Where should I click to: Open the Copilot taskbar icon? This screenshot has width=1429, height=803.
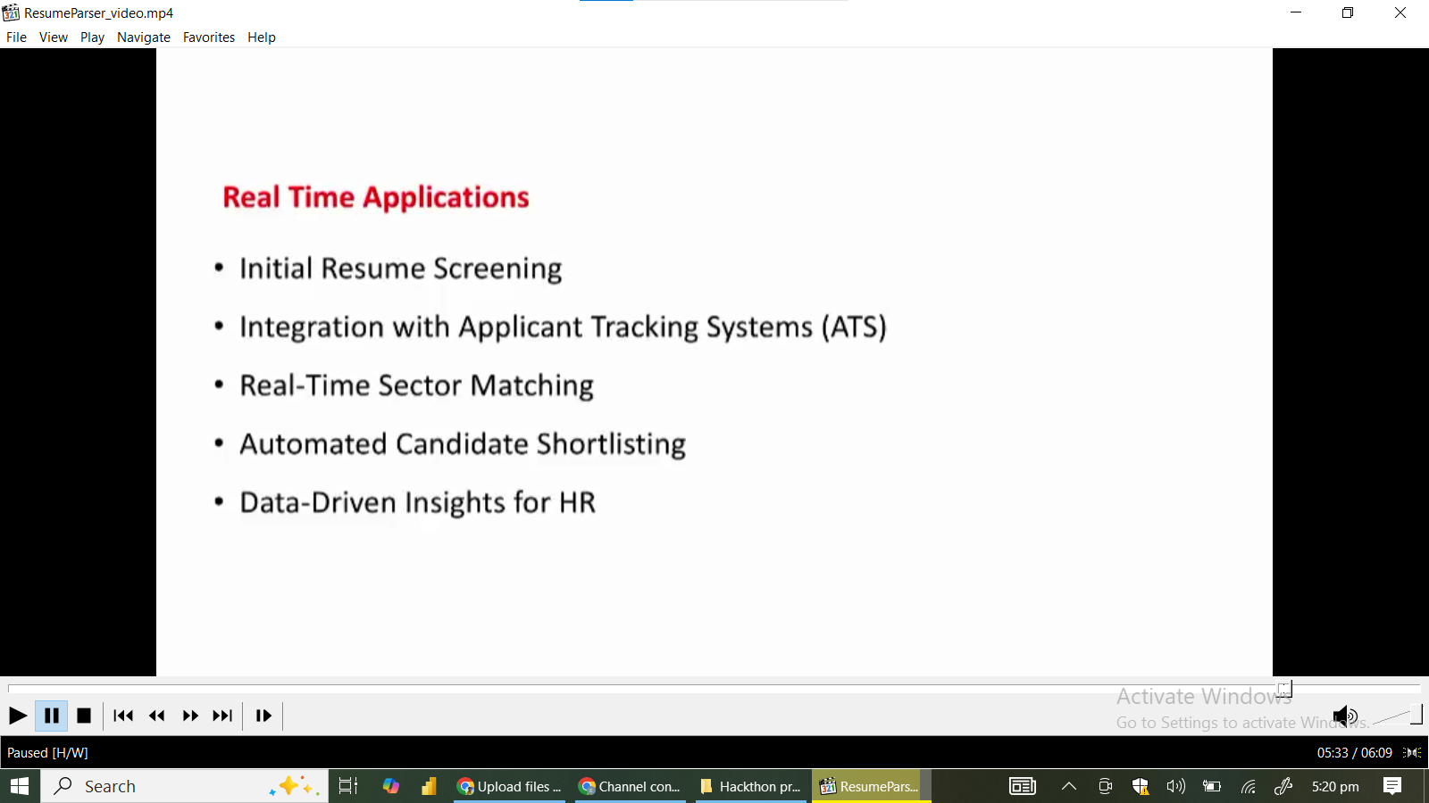(391, 786)
